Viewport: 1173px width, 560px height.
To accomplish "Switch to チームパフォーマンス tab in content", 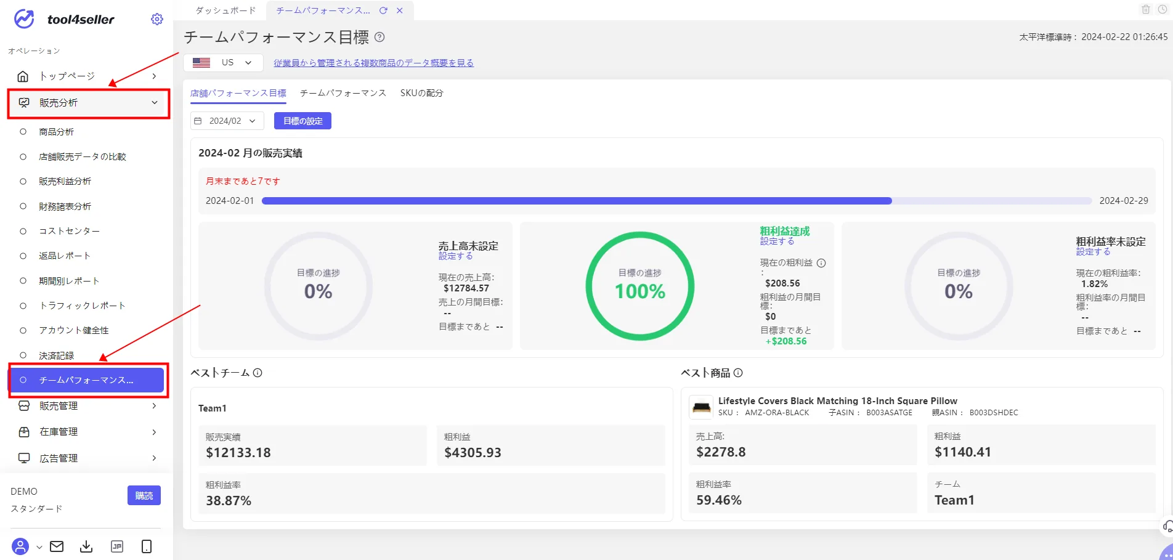I will point(343,93).
